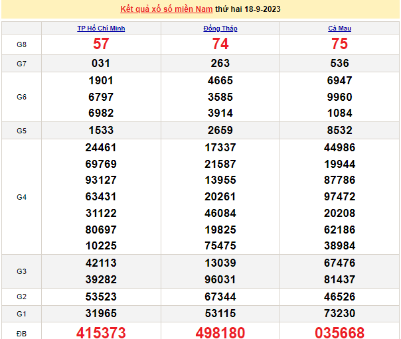Screen dimensions: 401x339
Task: Click G7 result 536 under Cà Mau
Action: [339, 64]
